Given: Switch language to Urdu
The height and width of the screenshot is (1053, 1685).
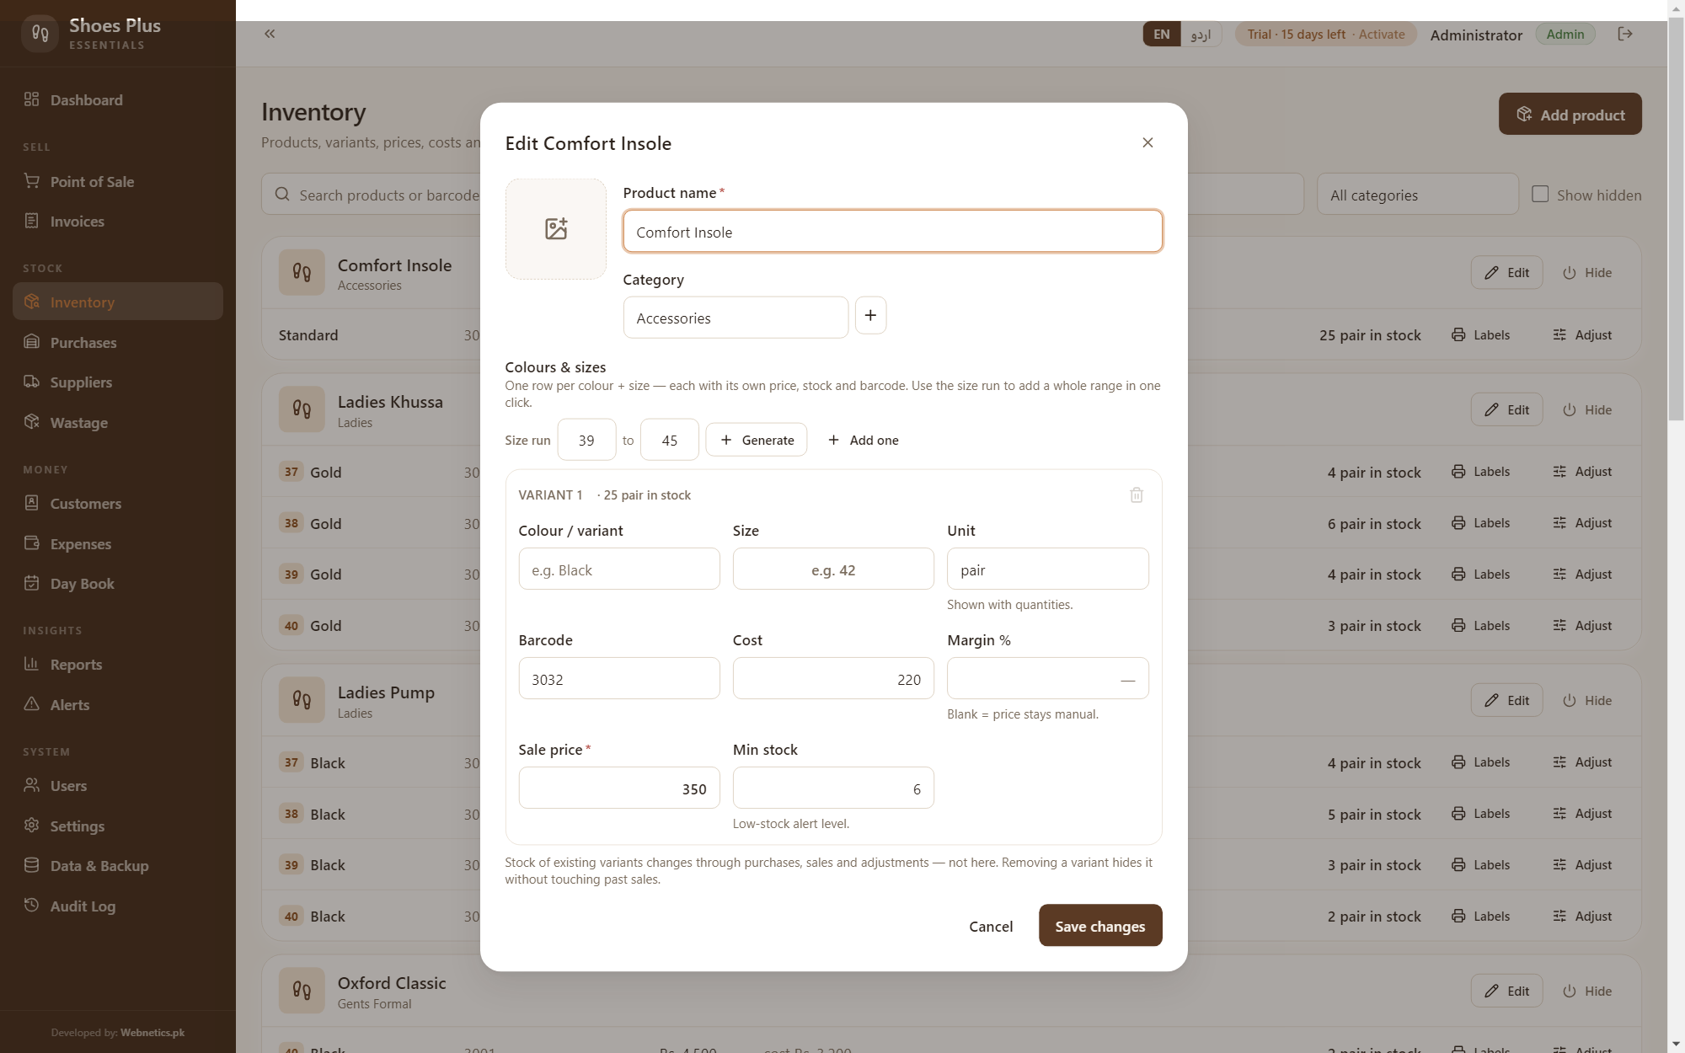Looking at the screenshot, I should pos(1201,34).
